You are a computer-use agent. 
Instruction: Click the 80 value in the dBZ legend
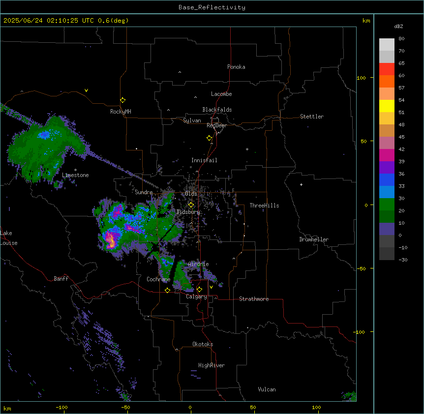tap(401, 39)
